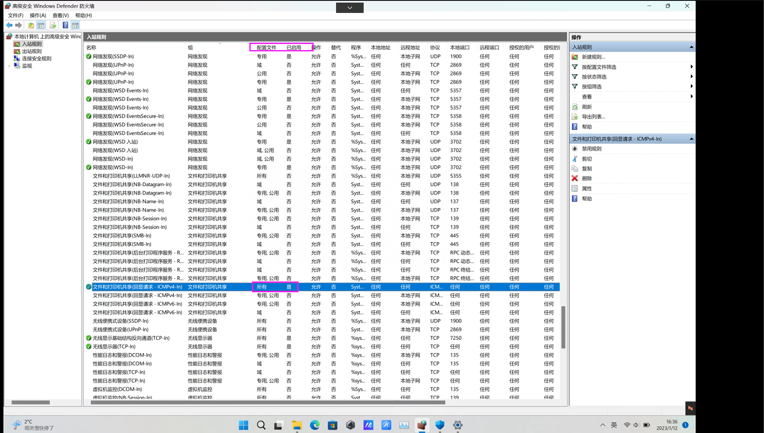Click the forward navigation arrow in the toolbar
Image resolution: width=764 pixels, height=433 pixels.
click(x=19, y=25)
